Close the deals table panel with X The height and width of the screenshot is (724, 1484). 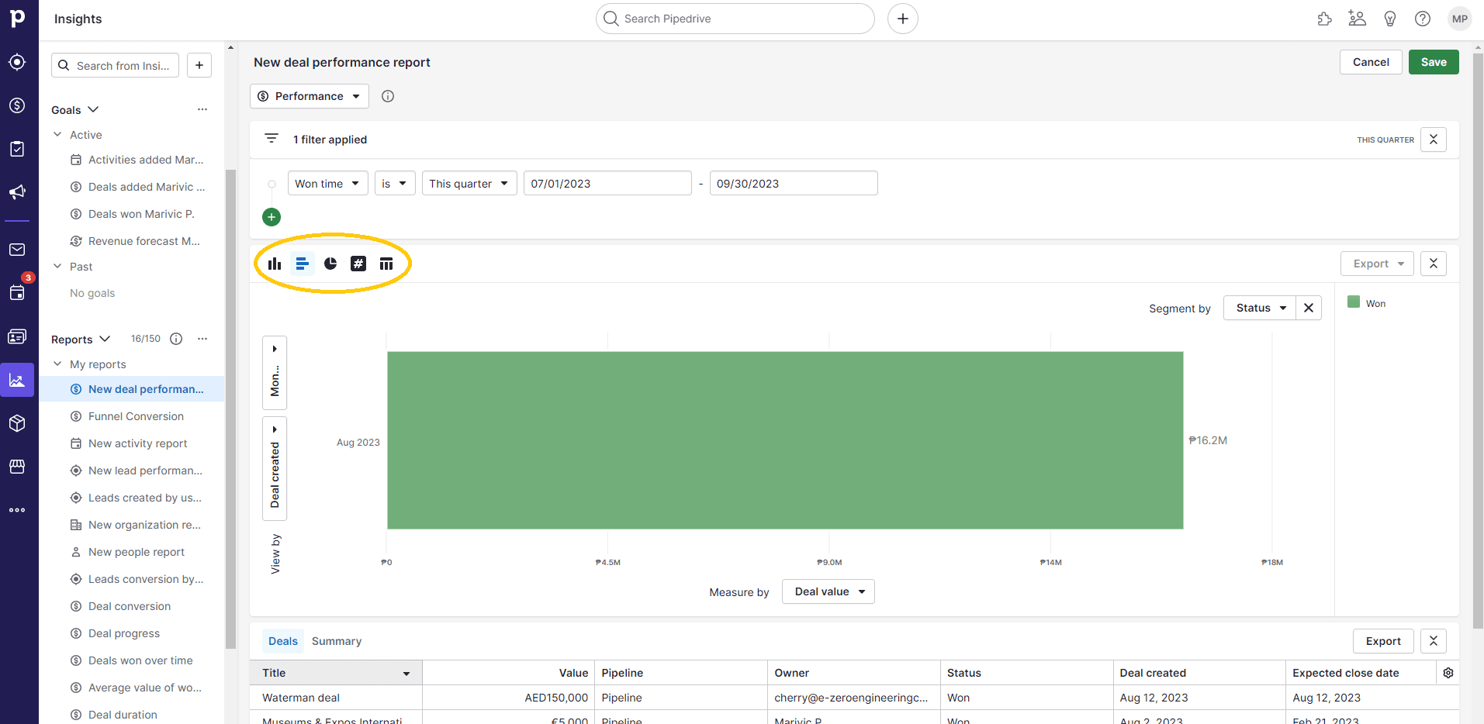[1434, 641]
